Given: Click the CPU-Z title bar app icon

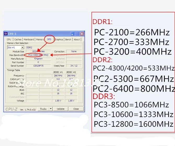Looking at the screenshot, I should click(6, 34).
